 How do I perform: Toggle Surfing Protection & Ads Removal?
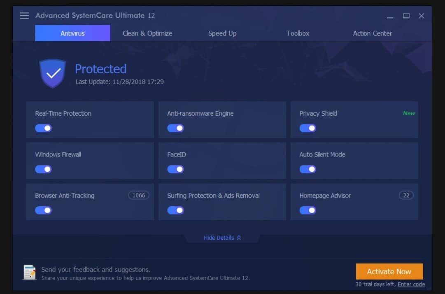point(175,210)
